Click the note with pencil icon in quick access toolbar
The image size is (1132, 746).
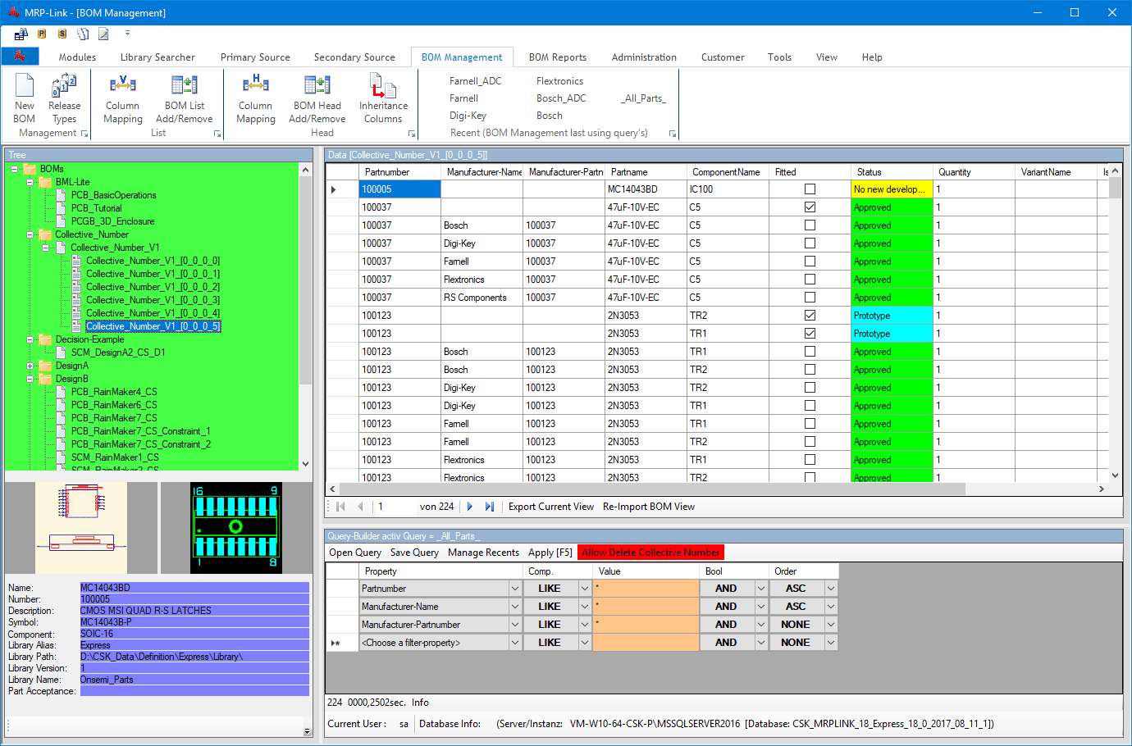pos(103,34)
